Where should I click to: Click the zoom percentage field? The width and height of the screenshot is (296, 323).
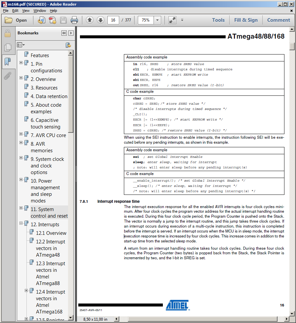coord(146,20)
